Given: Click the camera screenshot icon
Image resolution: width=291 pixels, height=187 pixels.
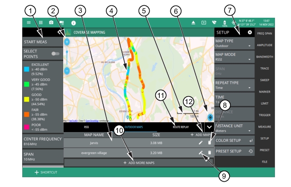Looking at the screenshot, I should click(x=51, y=22).
